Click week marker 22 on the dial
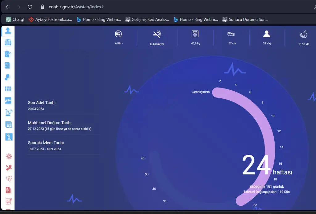This screenshot has height=214, width=316. (255, 205)
